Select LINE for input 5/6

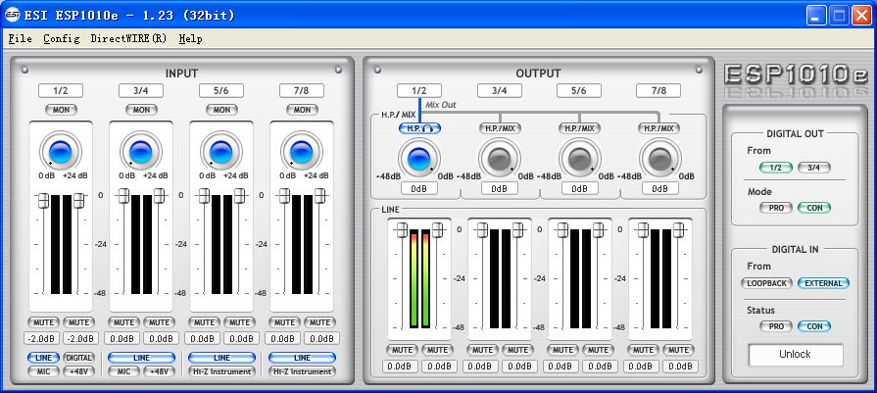click(x=222, y=358)
